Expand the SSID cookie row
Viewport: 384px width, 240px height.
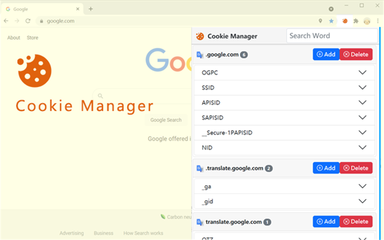tap(284, 88)
